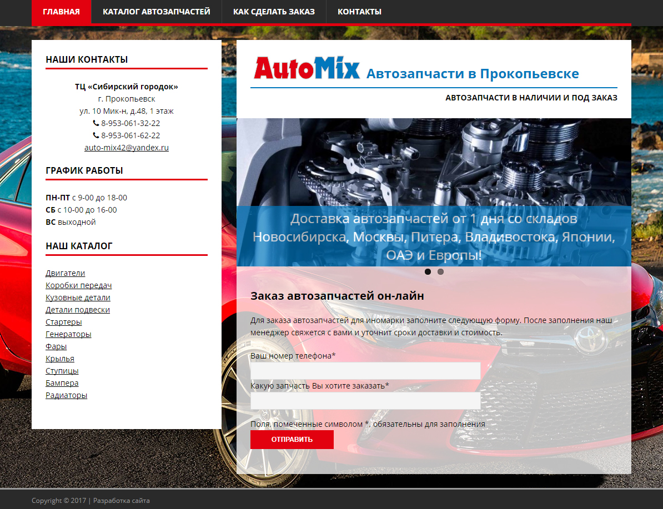Go to КАК СДЕЛАТЬ ЗАКАЗ page

click(274, 12)
